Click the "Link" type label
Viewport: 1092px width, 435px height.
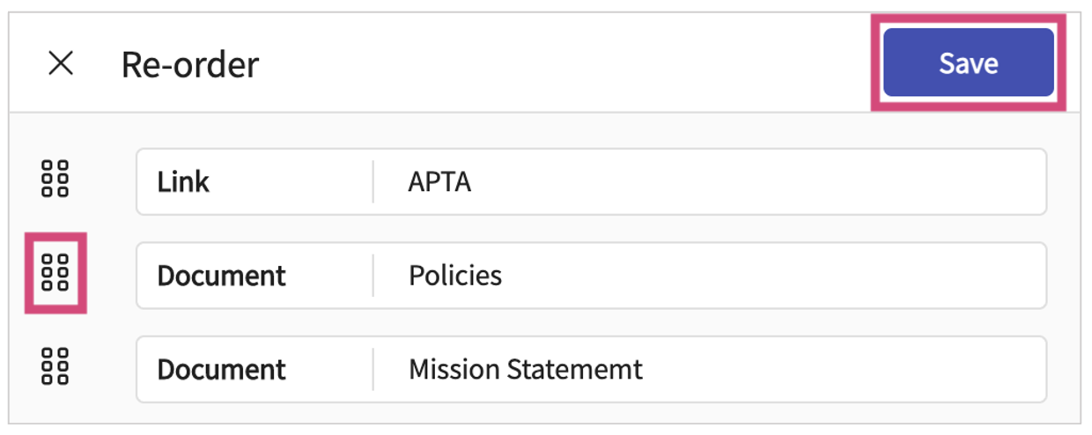click(x=183, y=182)
